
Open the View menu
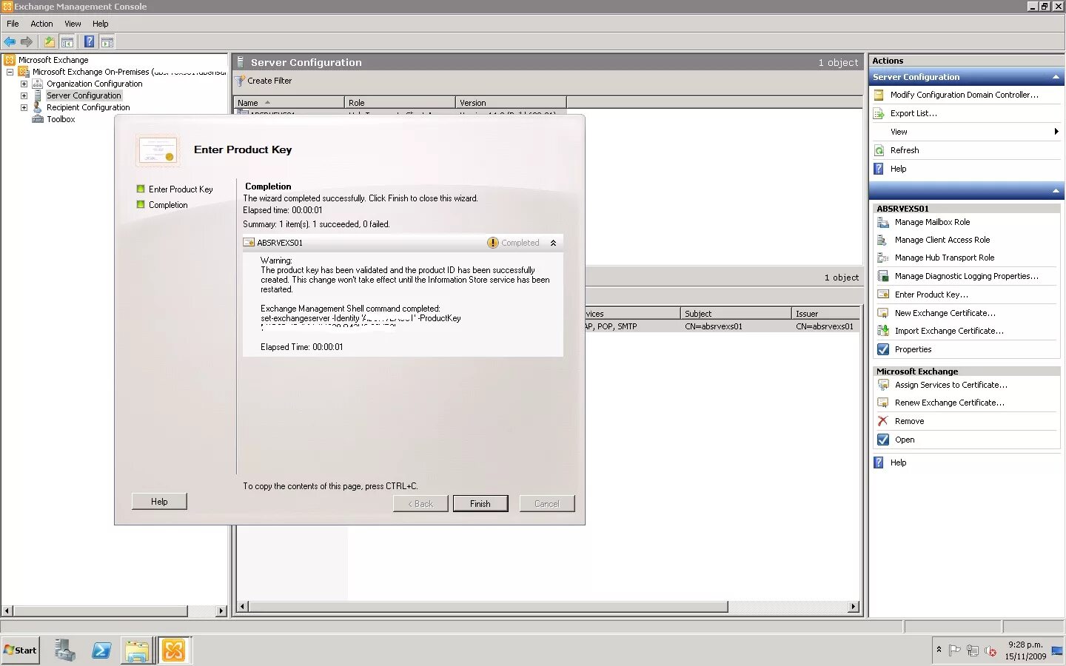[x=73, y=24]
